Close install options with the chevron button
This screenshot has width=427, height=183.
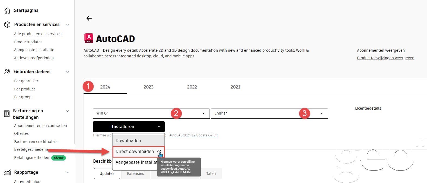click(x=159, y=127)
